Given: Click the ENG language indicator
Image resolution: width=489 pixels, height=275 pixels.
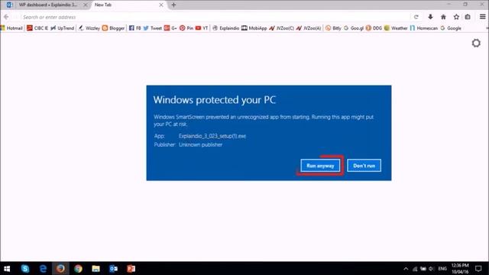Looking at the screenshot, I should coord(442,268).
